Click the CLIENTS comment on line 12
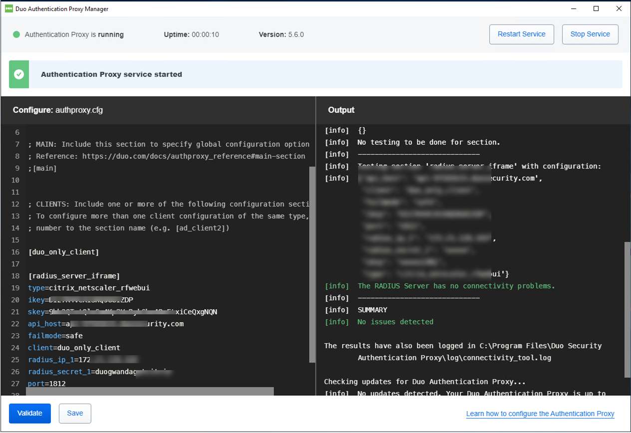Screen dimensions: 631x433 169,204
